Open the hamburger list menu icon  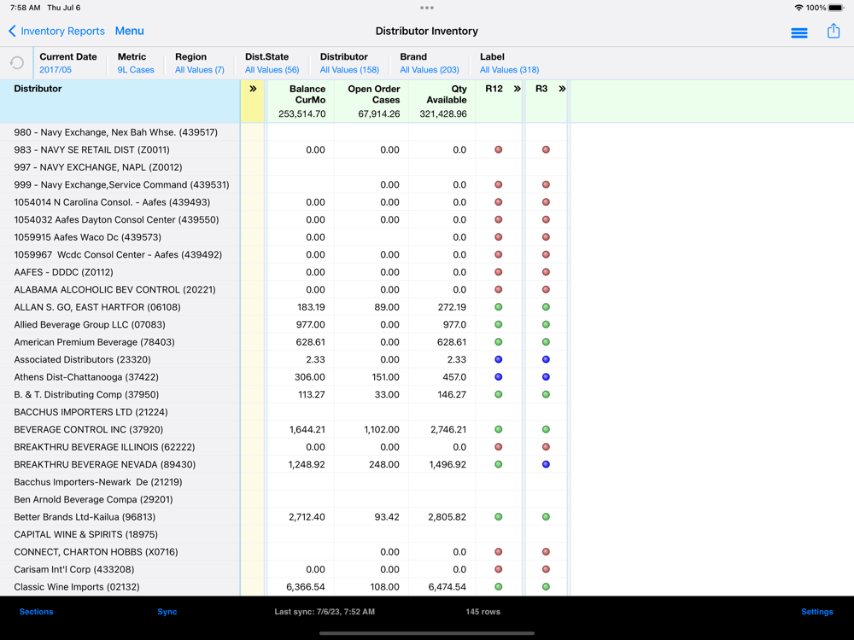[799, 33]
